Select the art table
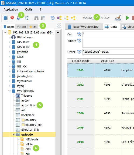The height and width of the screenshot is (155, 134). point(23,110)
